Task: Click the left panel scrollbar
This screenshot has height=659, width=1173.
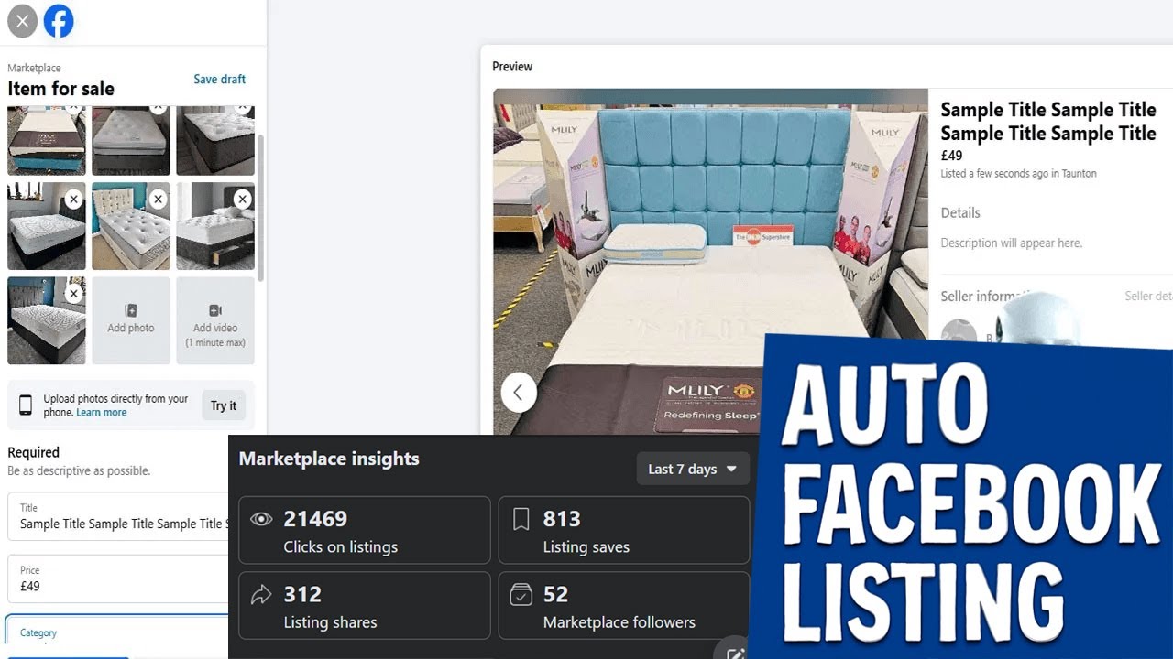Action: pos(261,209)
